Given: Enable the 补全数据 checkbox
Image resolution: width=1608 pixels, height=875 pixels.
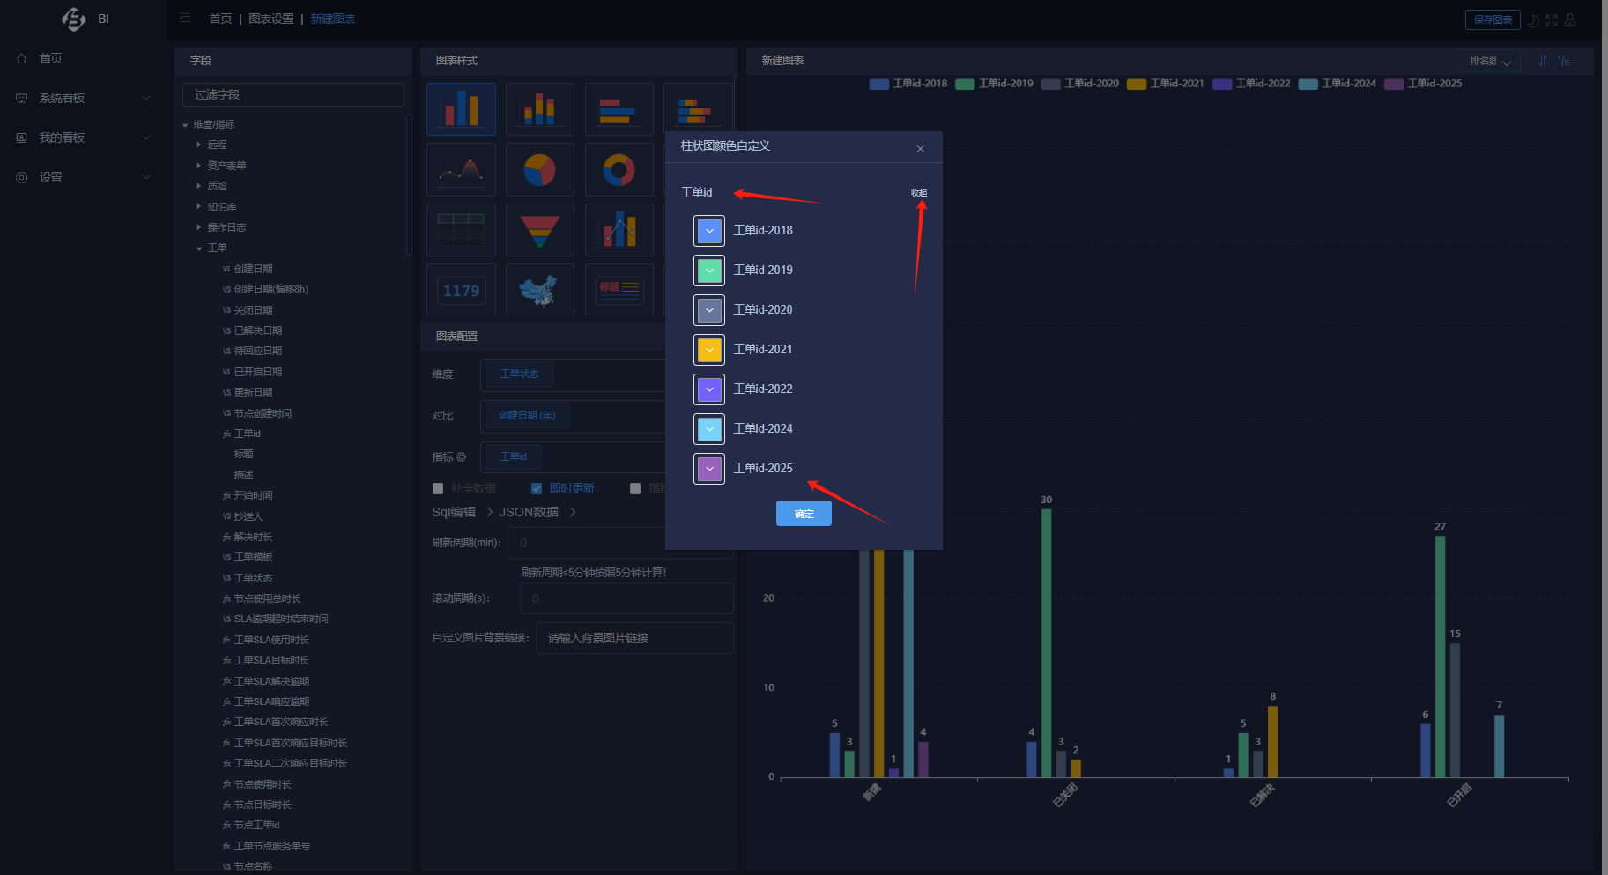Looking at the screenshot, I should pyautogui.click(x=438, y=488).
